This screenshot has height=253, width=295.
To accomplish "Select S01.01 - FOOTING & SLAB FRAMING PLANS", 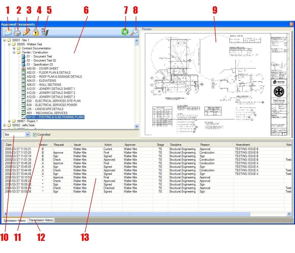I will point(56,117).
